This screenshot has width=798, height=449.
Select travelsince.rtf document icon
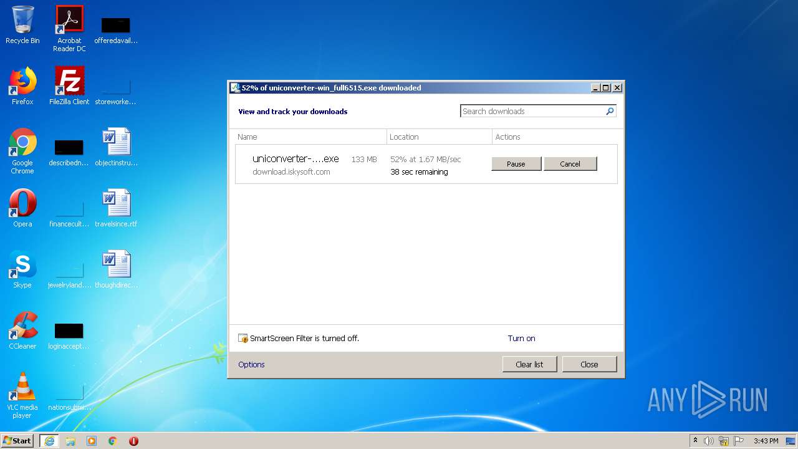[x=116, y=208]
